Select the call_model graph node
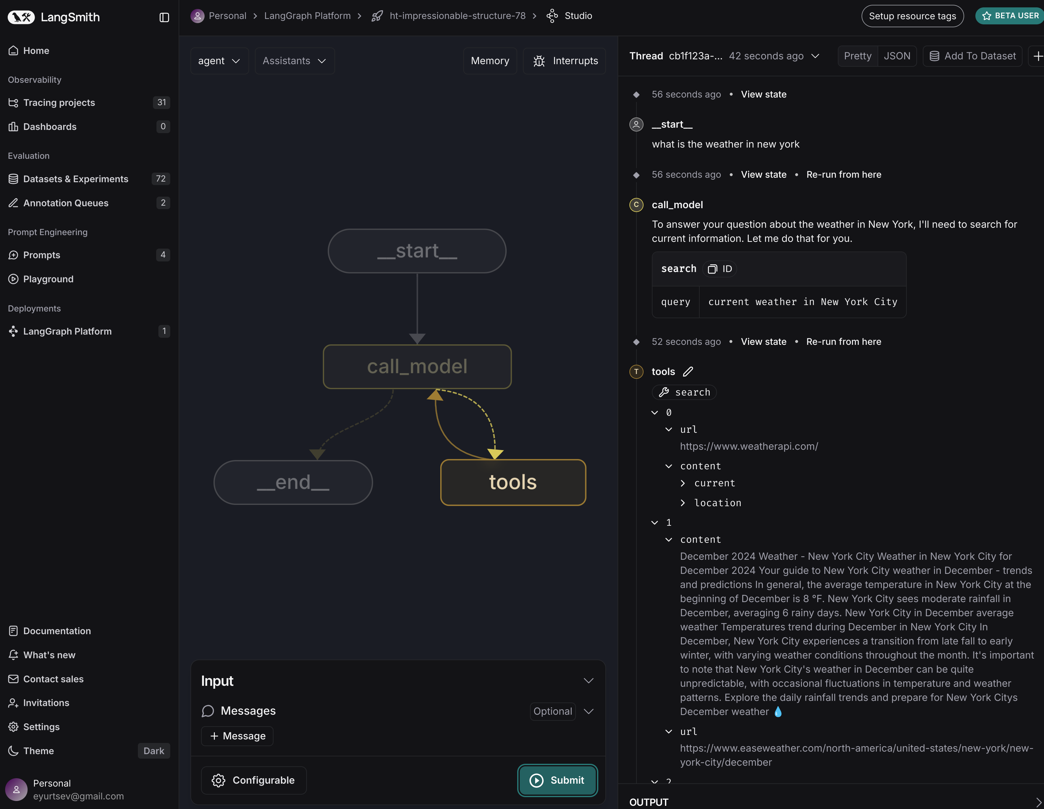Image resolution: width=1044 pixels, height=809 pixels. pos(417,367)
